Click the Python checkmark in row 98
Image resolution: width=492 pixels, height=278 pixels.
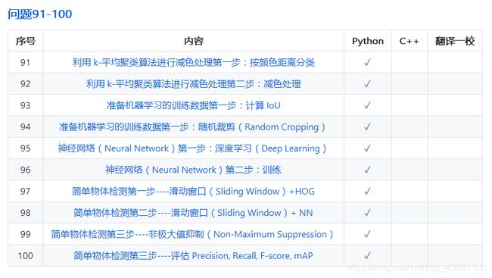click(x=367, y=213)
